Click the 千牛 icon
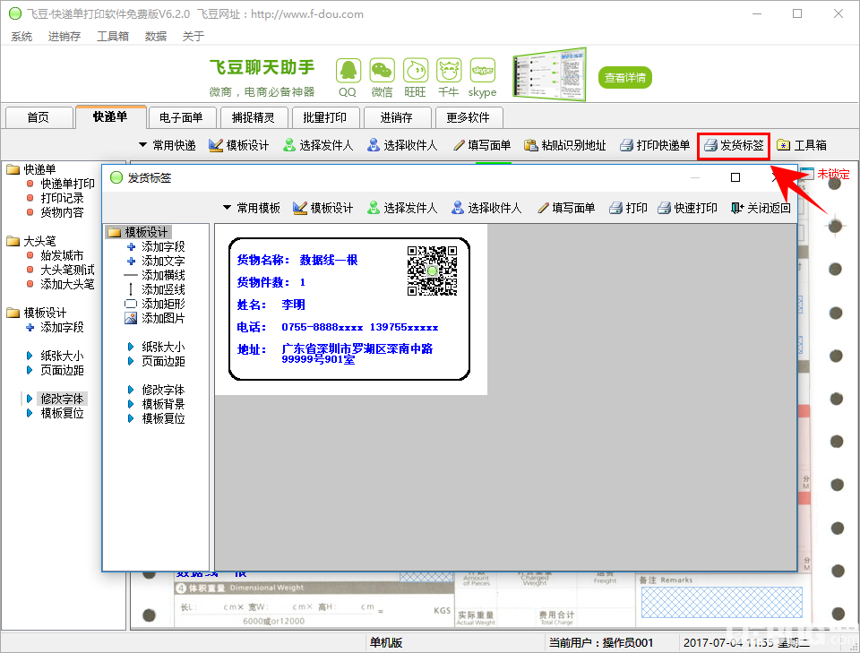This screenshot has height=653, width=860. (449, 71)
